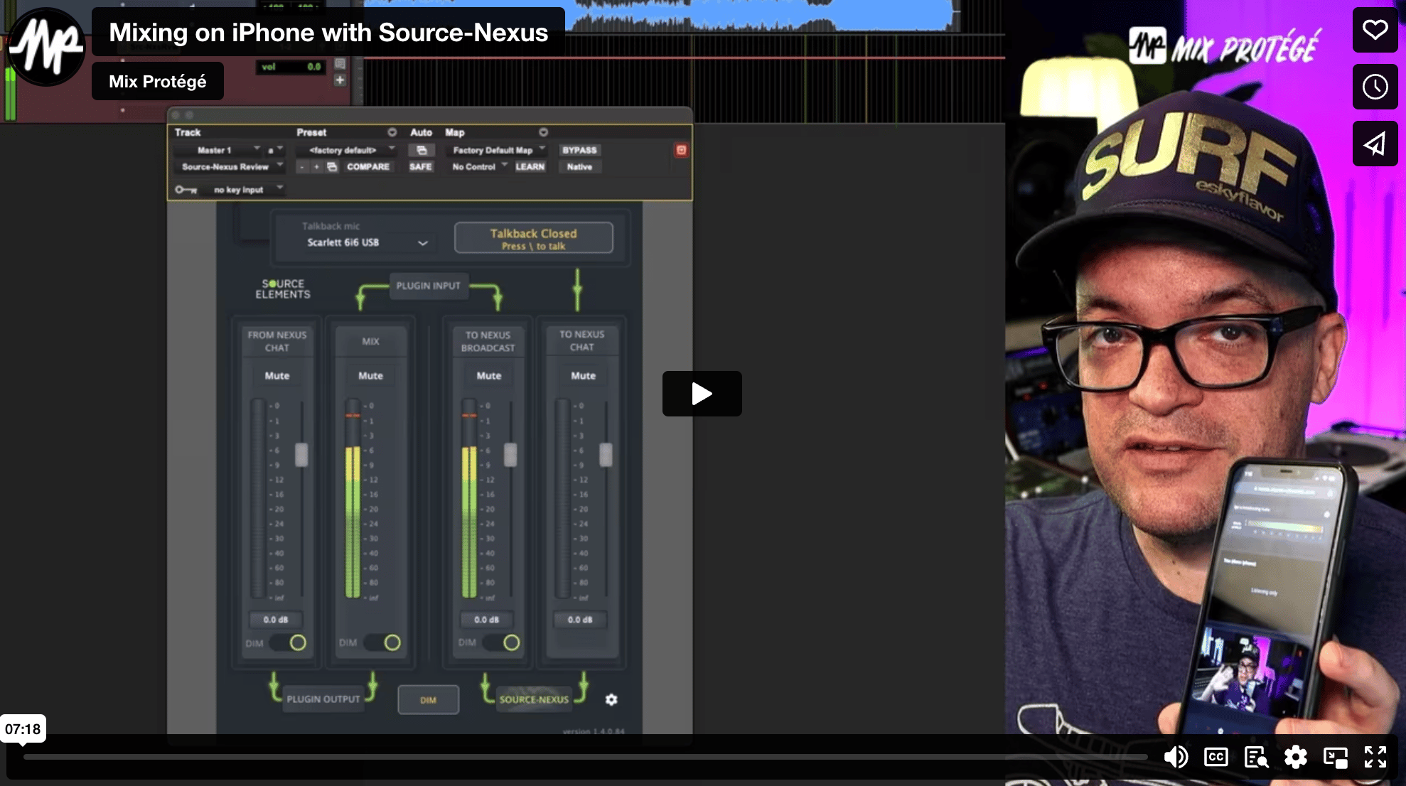Click the From Nexus Chat 0.0 dB field

[276, 620]
